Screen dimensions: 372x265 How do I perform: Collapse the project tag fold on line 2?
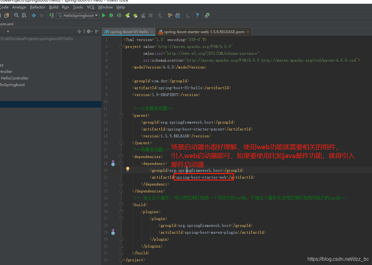(x=121, y=46)
